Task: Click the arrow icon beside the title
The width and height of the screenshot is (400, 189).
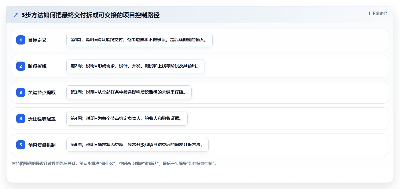Action: pyautogui.click(x=16, y=15)
